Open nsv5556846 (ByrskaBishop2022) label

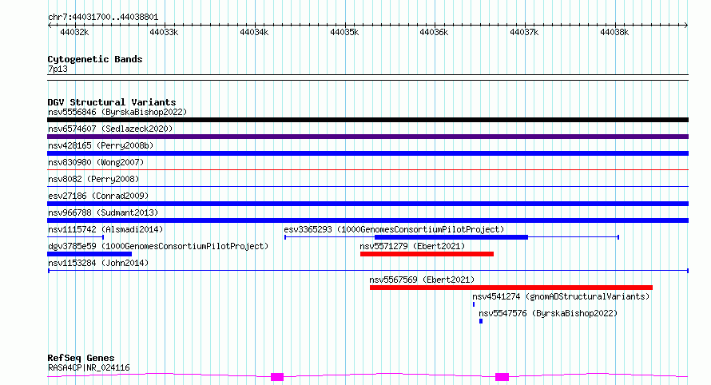click(117, 112)
